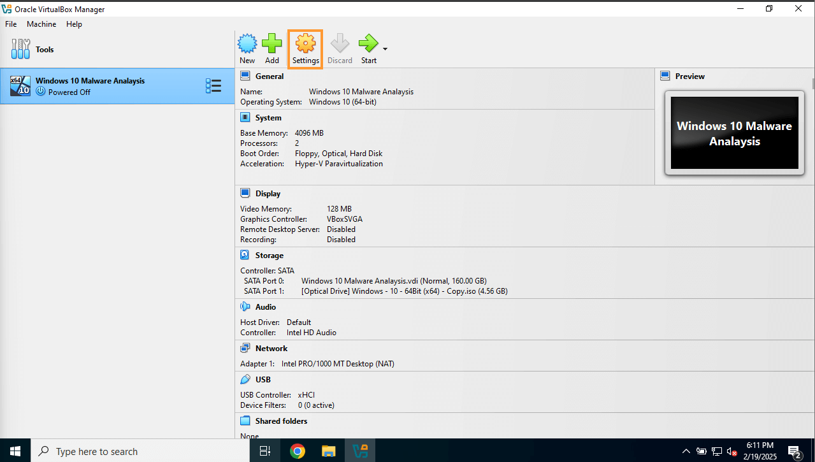The width and height of the screenshot is (815, 462).
Task: Click the Boot Order value text
Action: point(339,154)
